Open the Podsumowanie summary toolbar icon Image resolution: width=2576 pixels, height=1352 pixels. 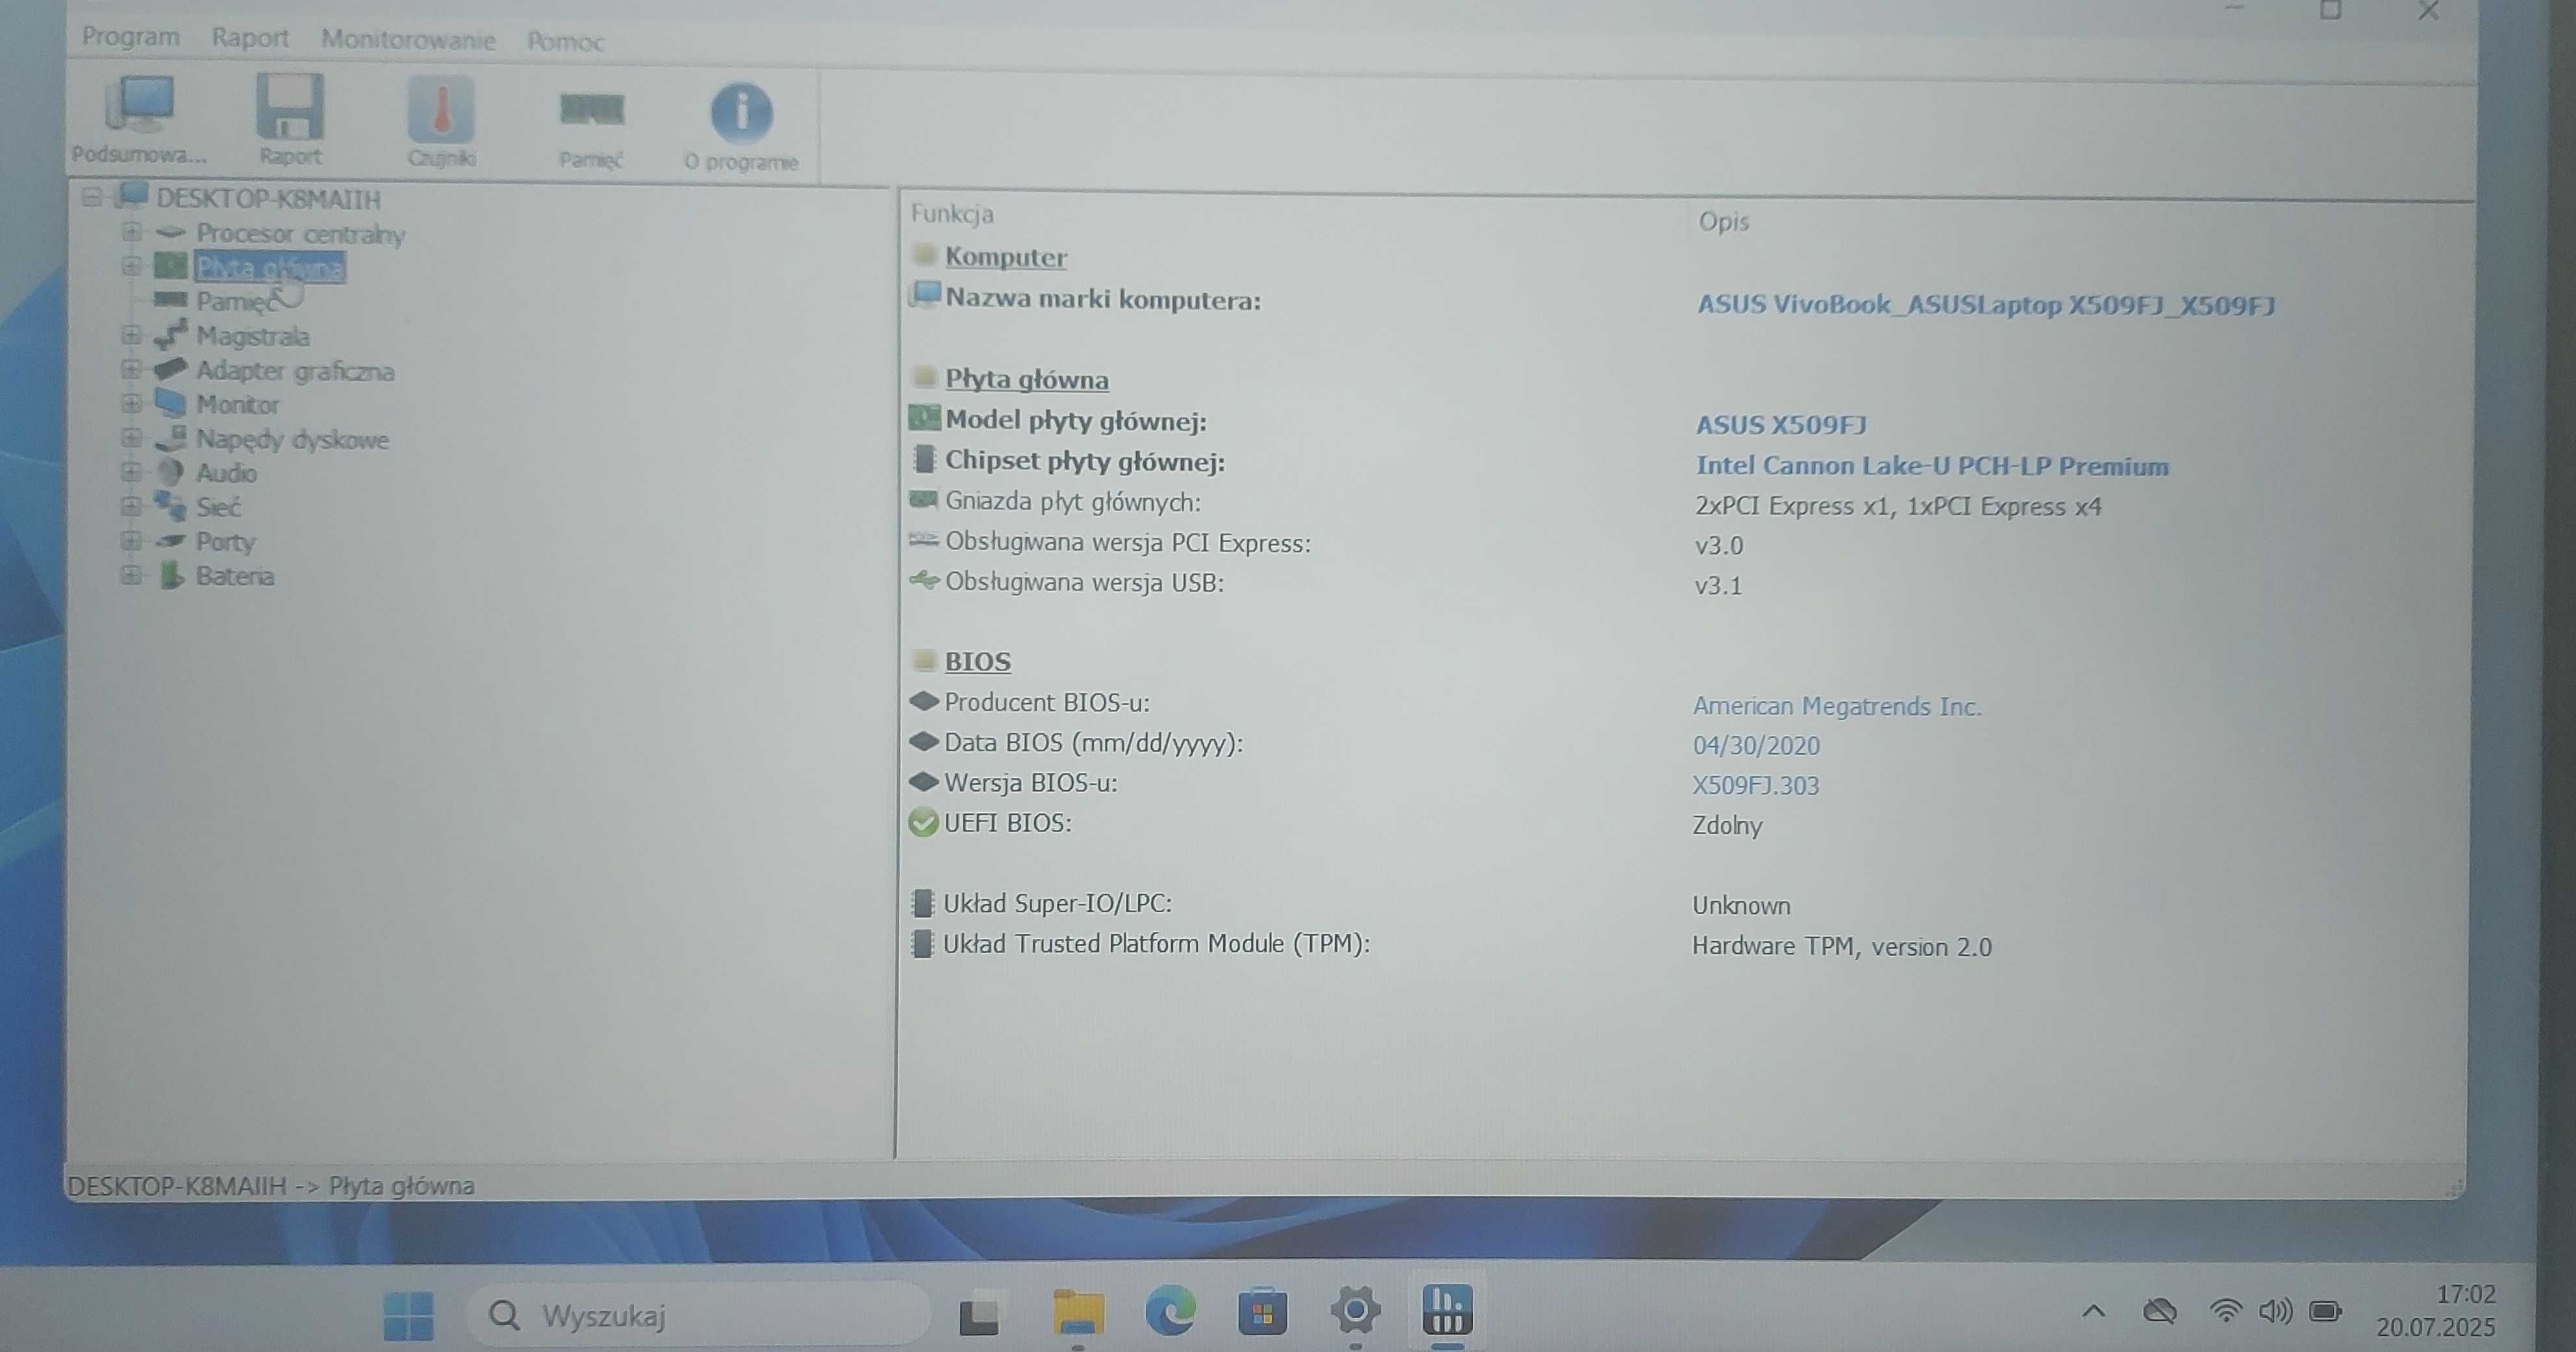[x=140, y=119]
